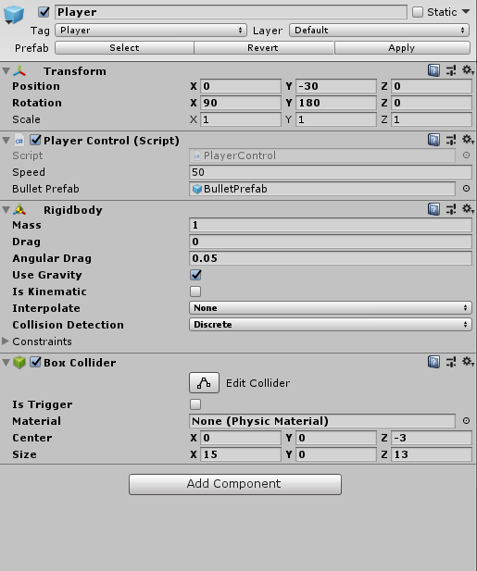The width and height of the screenshot is (477, 571).
Task: Open the GameObject cube icon picker
Action: pos(14,16)
